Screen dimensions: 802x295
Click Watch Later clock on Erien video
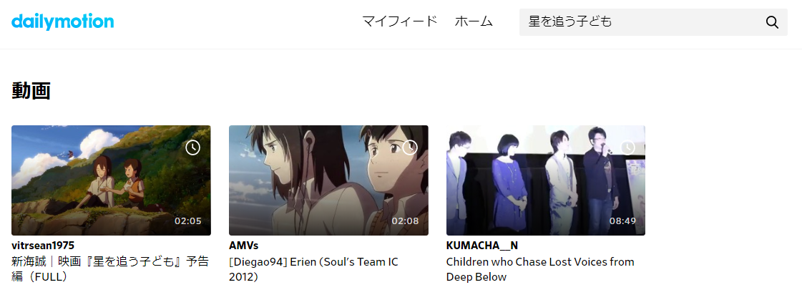(410, 147)
